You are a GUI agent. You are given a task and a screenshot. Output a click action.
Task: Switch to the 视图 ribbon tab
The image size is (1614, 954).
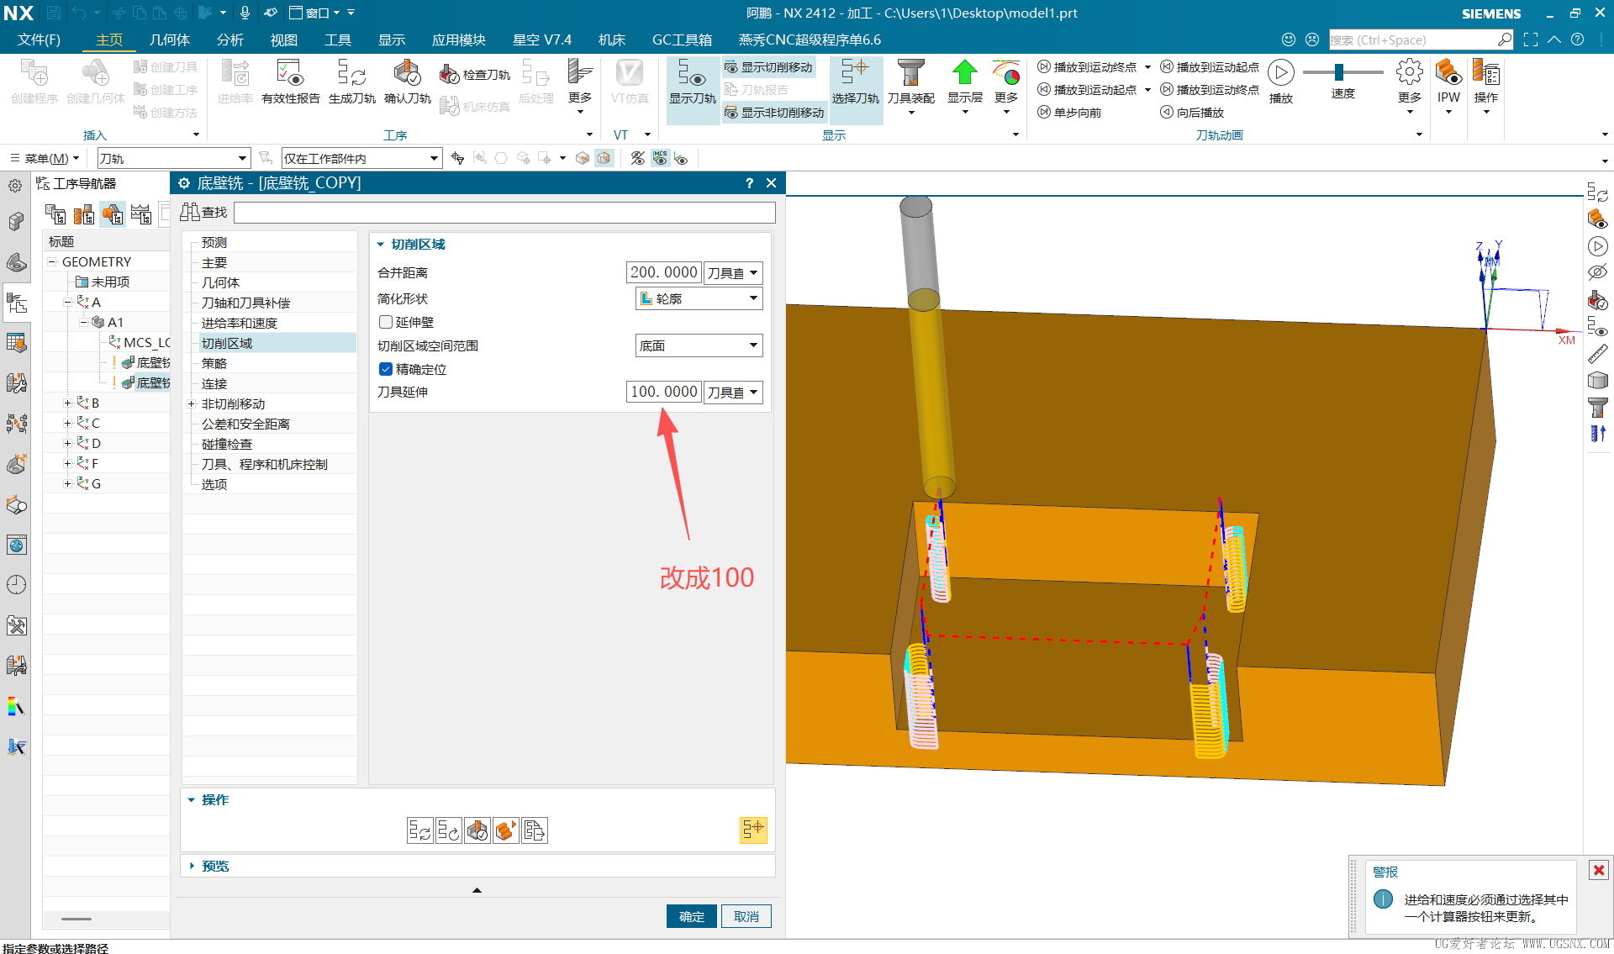tap(284, 40)
